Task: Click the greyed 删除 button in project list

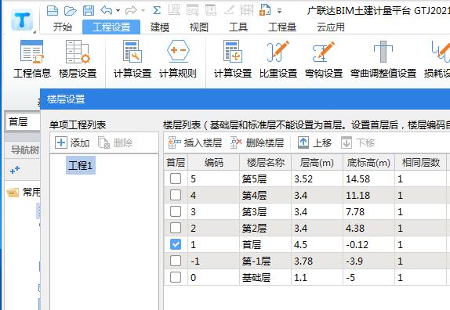Action: click(115, 142)
